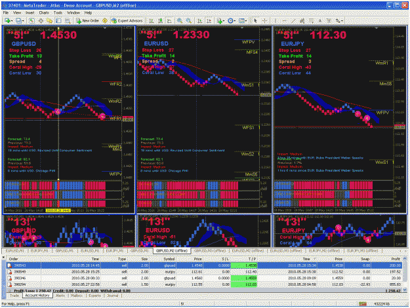The image size is (410, 308).
Task: Switch to the GBPUSD,M3 (offline) chart tab
Action: point(210,251)
